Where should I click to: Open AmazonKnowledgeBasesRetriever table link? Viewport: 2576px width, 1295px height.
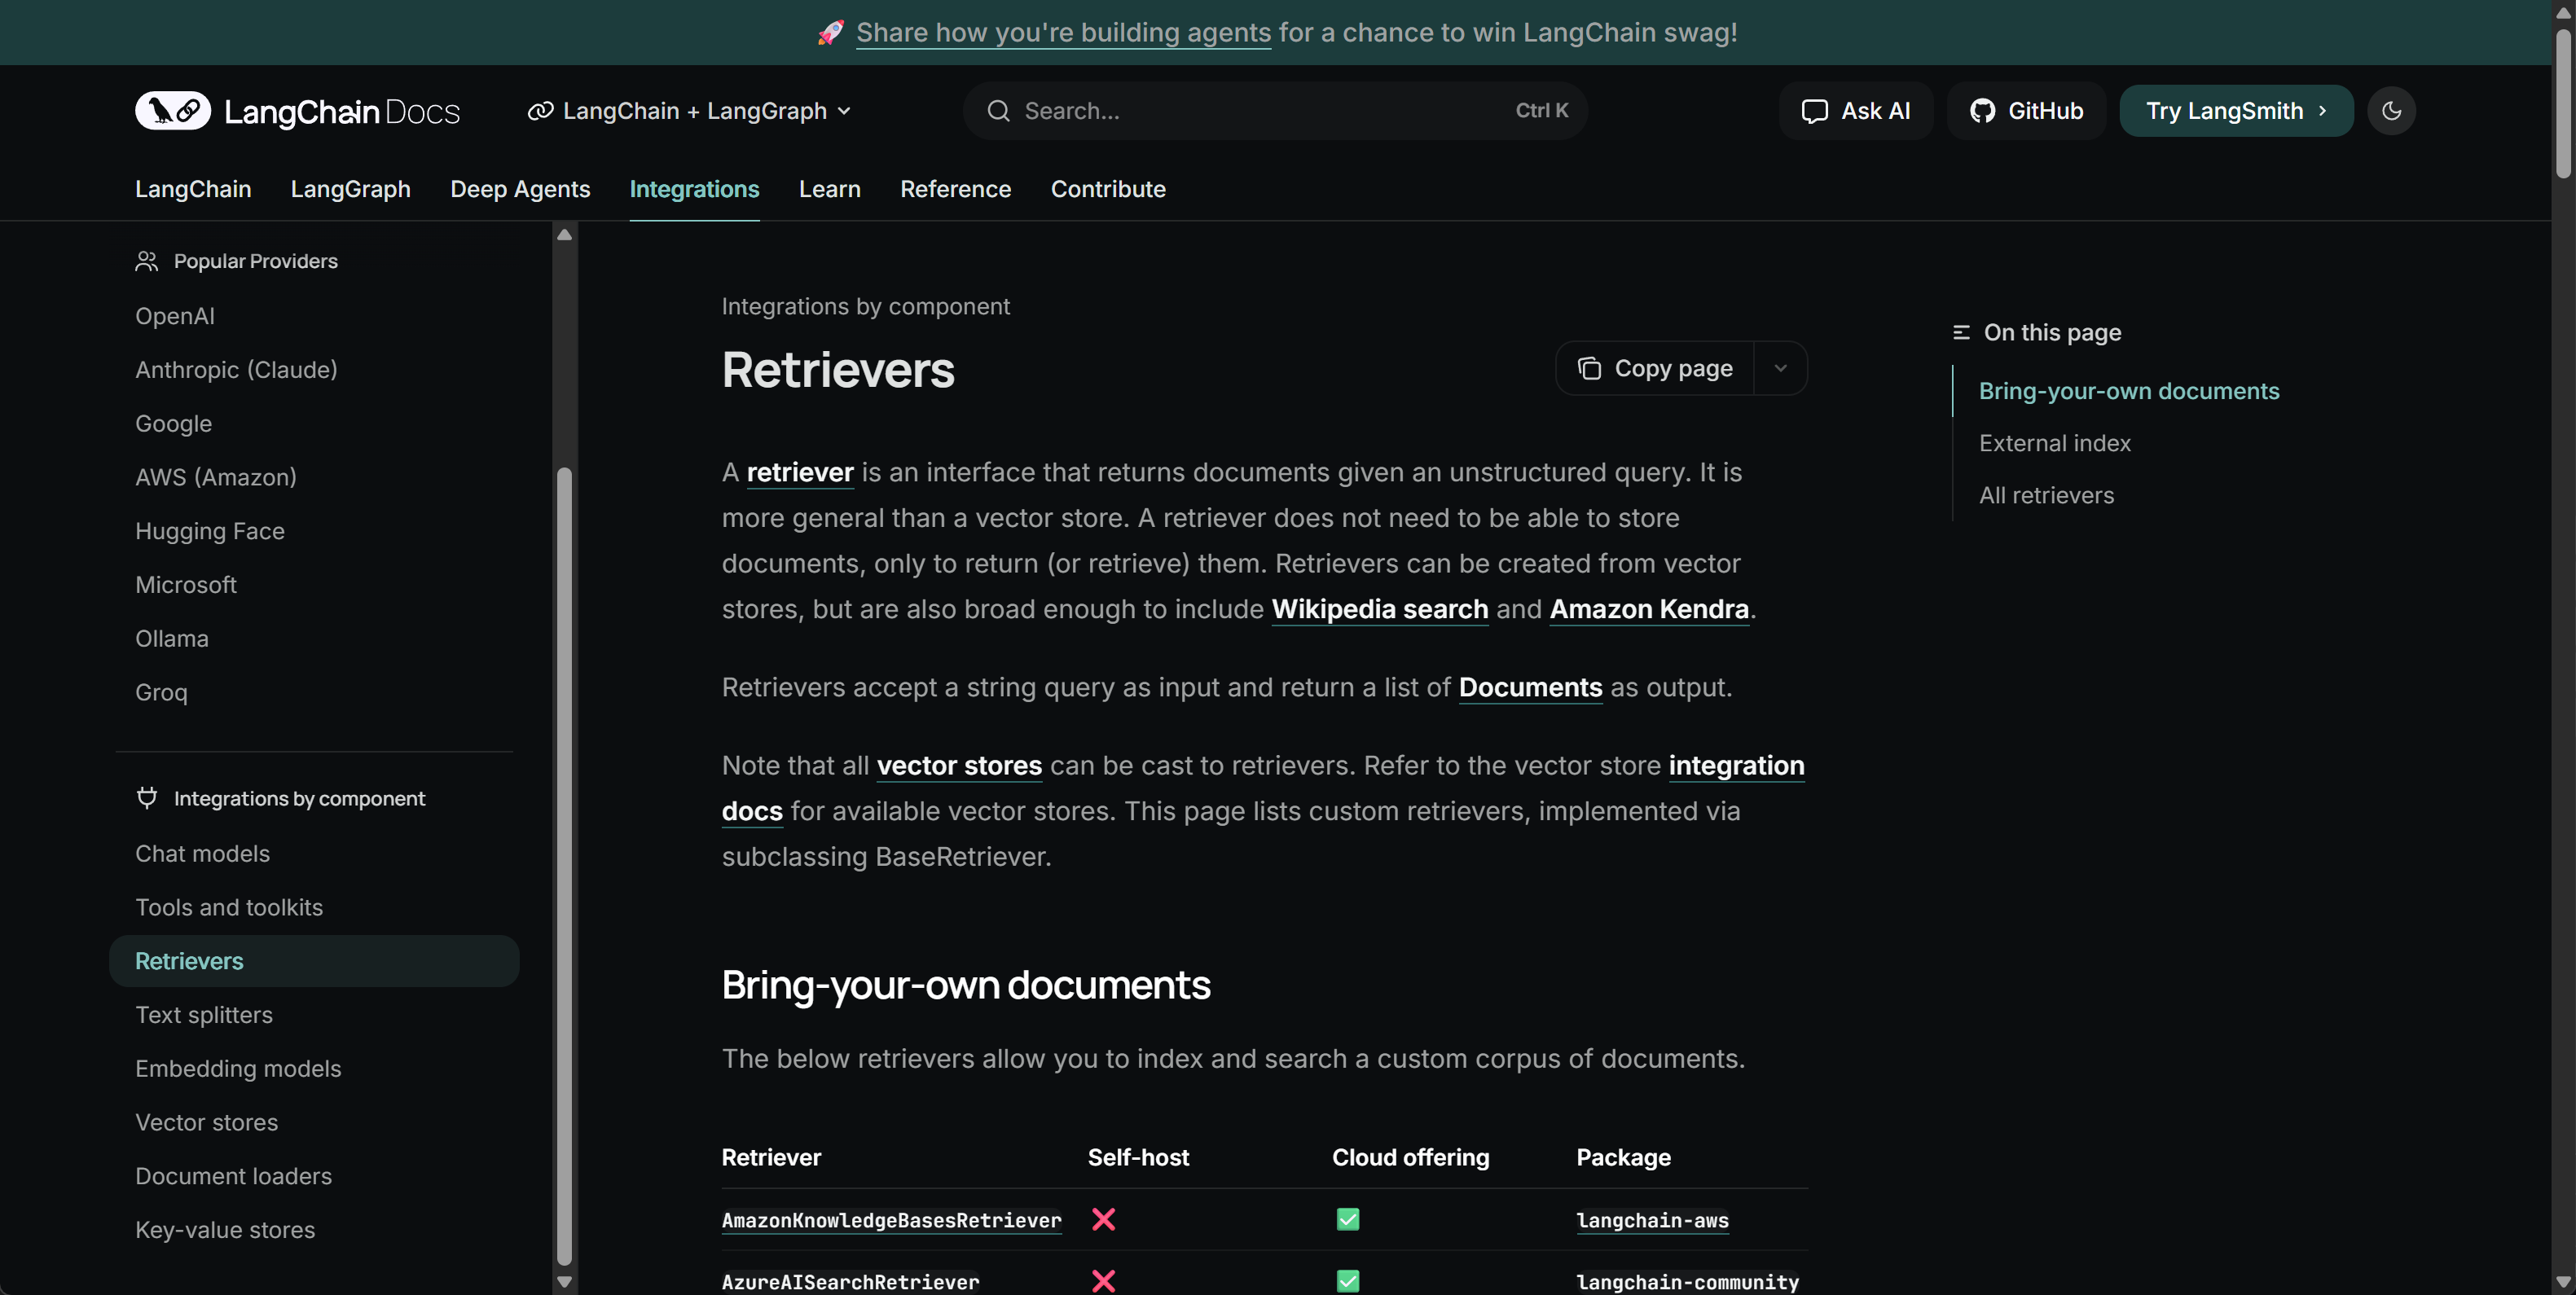tap(891, 1220)
